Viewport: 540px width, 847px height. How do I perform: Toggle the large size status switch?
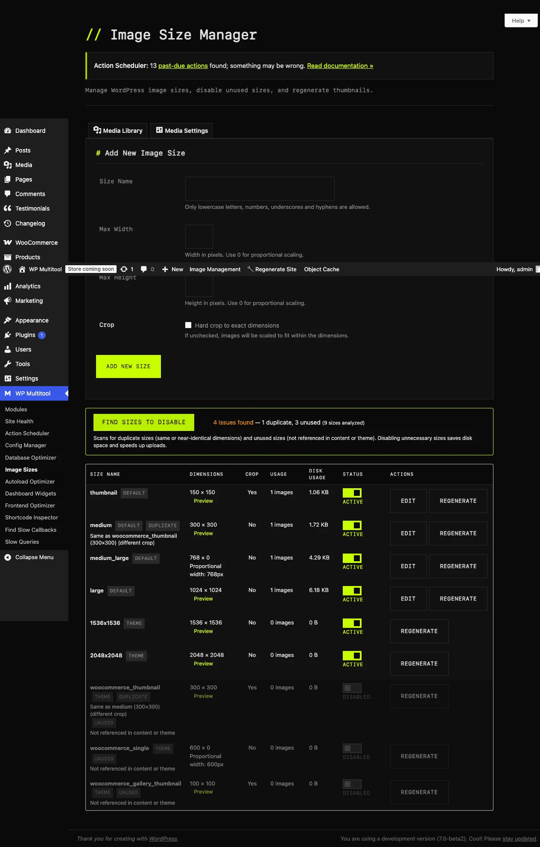(x=352, y=591)
